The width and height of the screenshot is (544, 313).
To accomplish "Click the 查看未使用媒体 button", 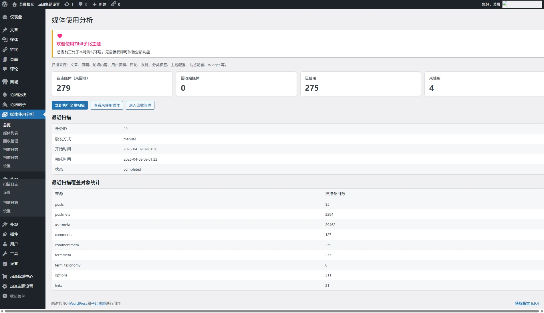I will pos(107,105).
